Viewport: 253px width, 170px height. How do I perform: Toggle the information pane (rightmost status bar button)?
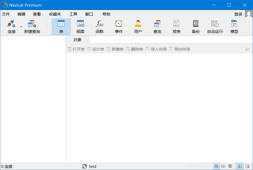pos(247,166)
